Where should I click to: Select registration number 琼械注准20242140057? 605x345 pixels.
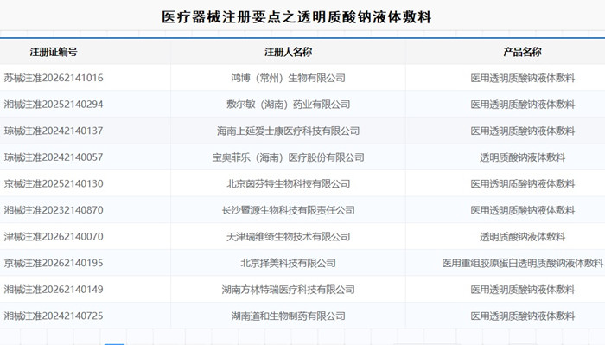click(x=54, y=157)
